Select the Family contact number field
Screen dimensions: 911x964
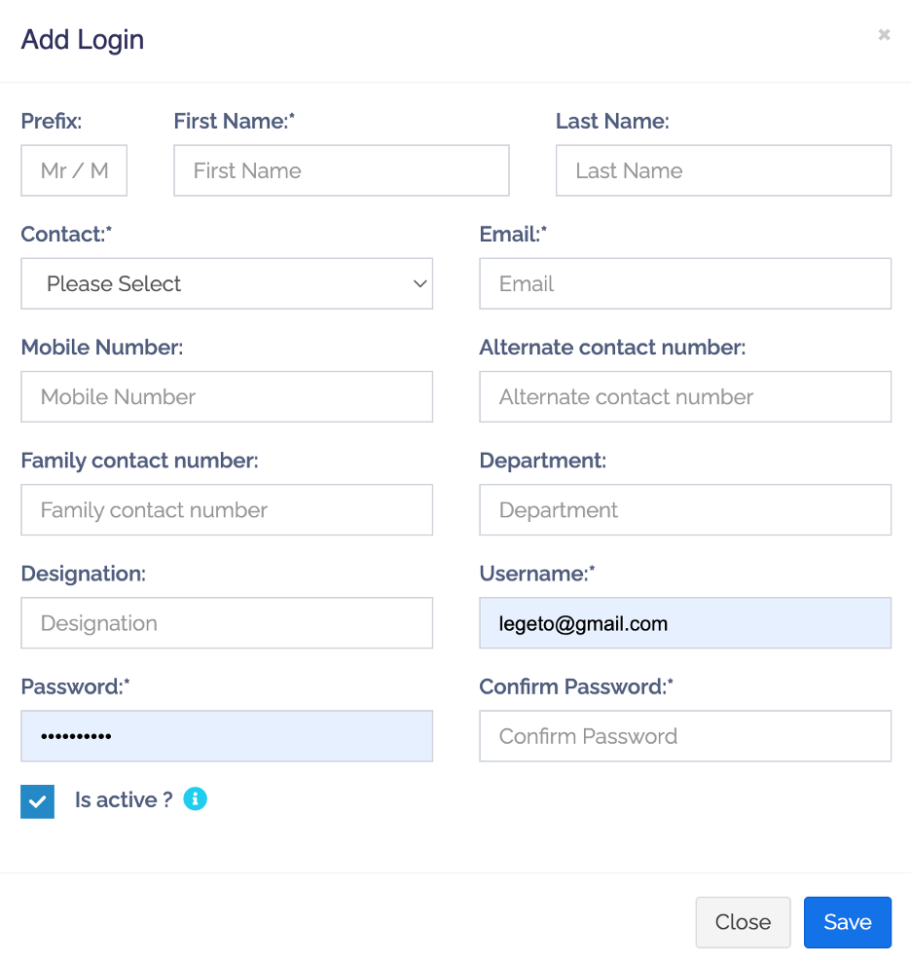[x=227, y=510]
